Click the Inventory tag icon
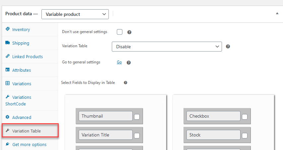The image size is (283, 150). [x=8, y=29]
